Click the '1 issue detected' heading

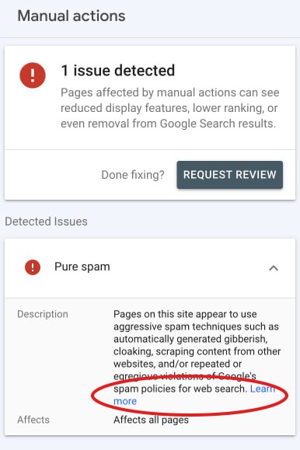pos(117,71)
